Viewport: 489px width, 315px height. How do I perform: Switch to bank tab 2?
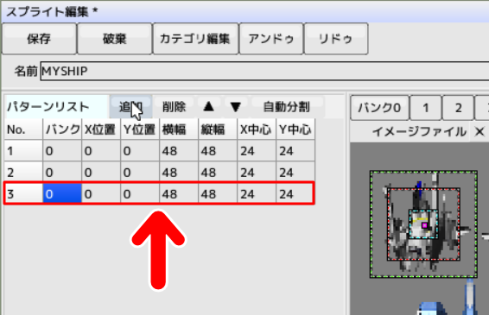click(458, 108)
